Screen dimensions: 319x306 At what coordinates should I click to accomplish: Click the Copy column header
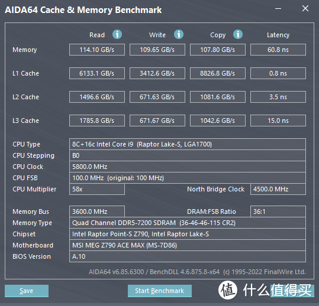[218, 35]
